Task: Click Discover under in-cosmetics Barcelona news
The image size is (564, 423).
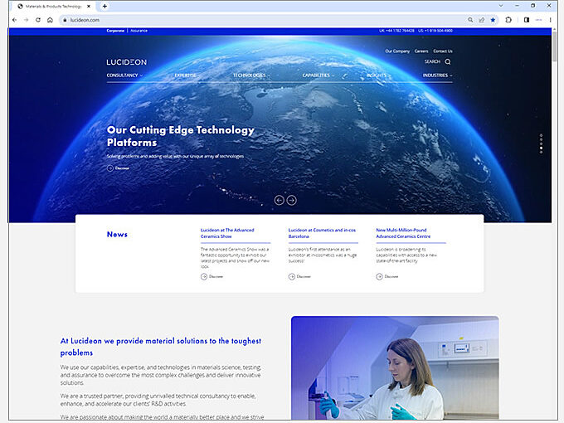Action: click(x=299, y=276)
